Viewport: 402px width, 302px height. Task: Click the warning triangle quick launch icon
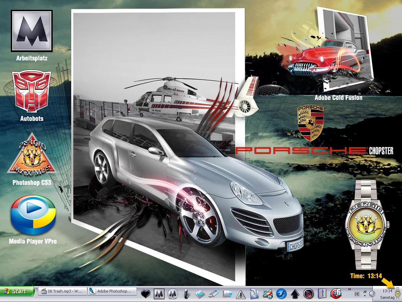pyautogui.click(x=241, y=294)
